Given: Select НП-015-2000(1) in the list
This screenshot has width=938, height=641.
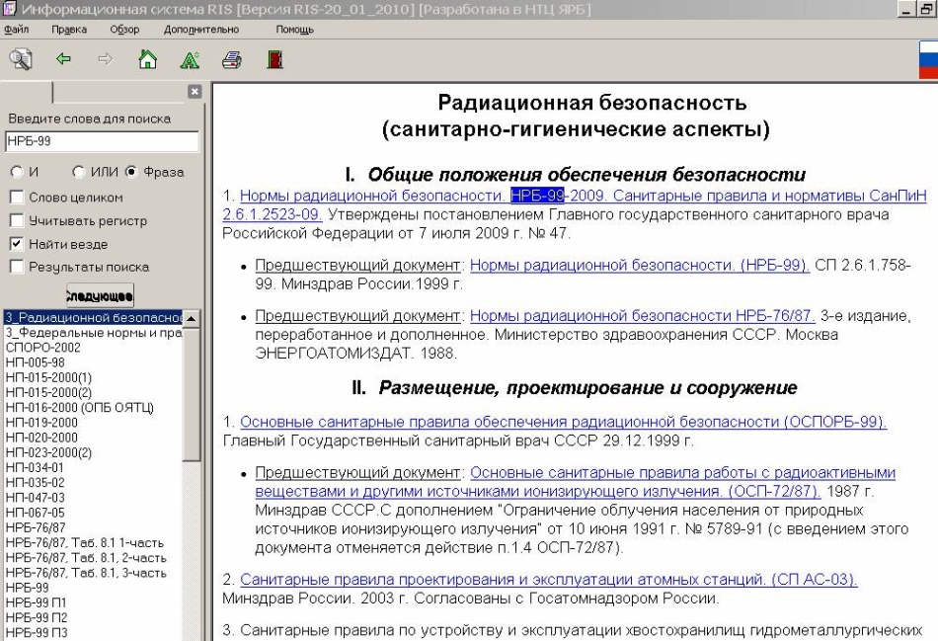Looking at the screenshot, I should click(48, 377).
